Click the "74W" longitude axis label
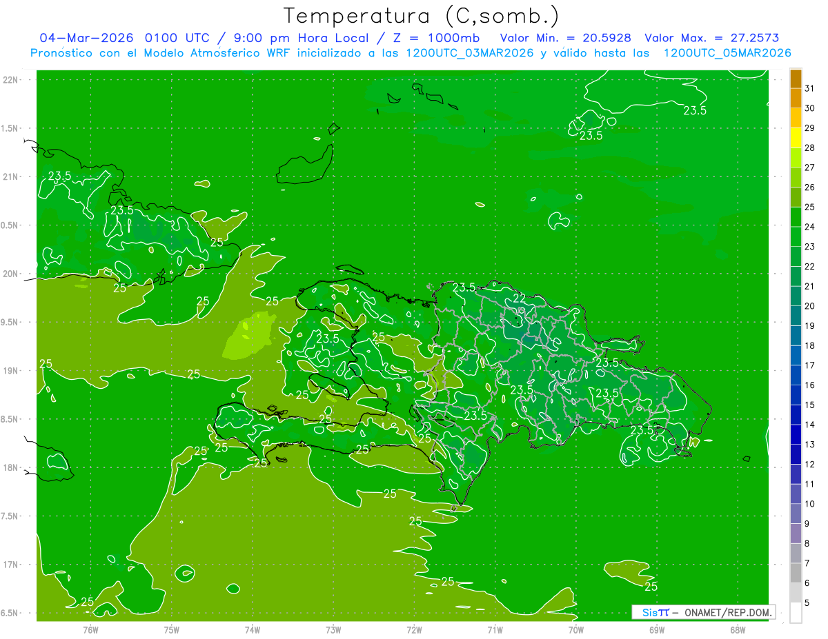Viewport: 828px width, 639px height. (252, 629)
